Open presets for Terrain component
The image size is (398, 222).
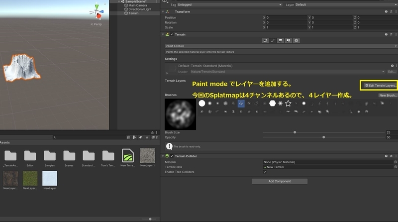click(x=391, y=34)
